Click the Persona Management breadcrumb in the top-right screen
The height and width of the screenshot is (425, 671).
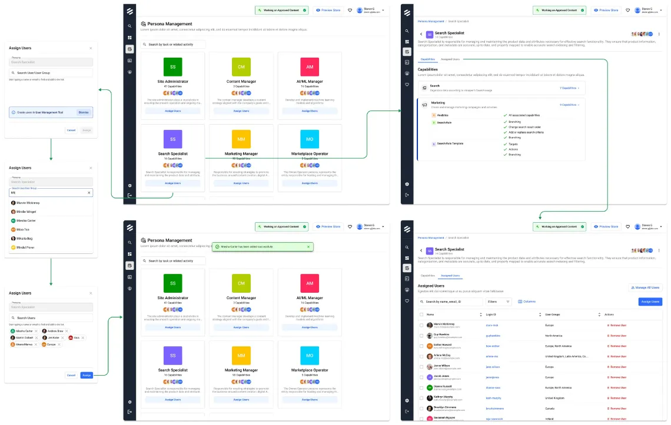coord(430,21)
